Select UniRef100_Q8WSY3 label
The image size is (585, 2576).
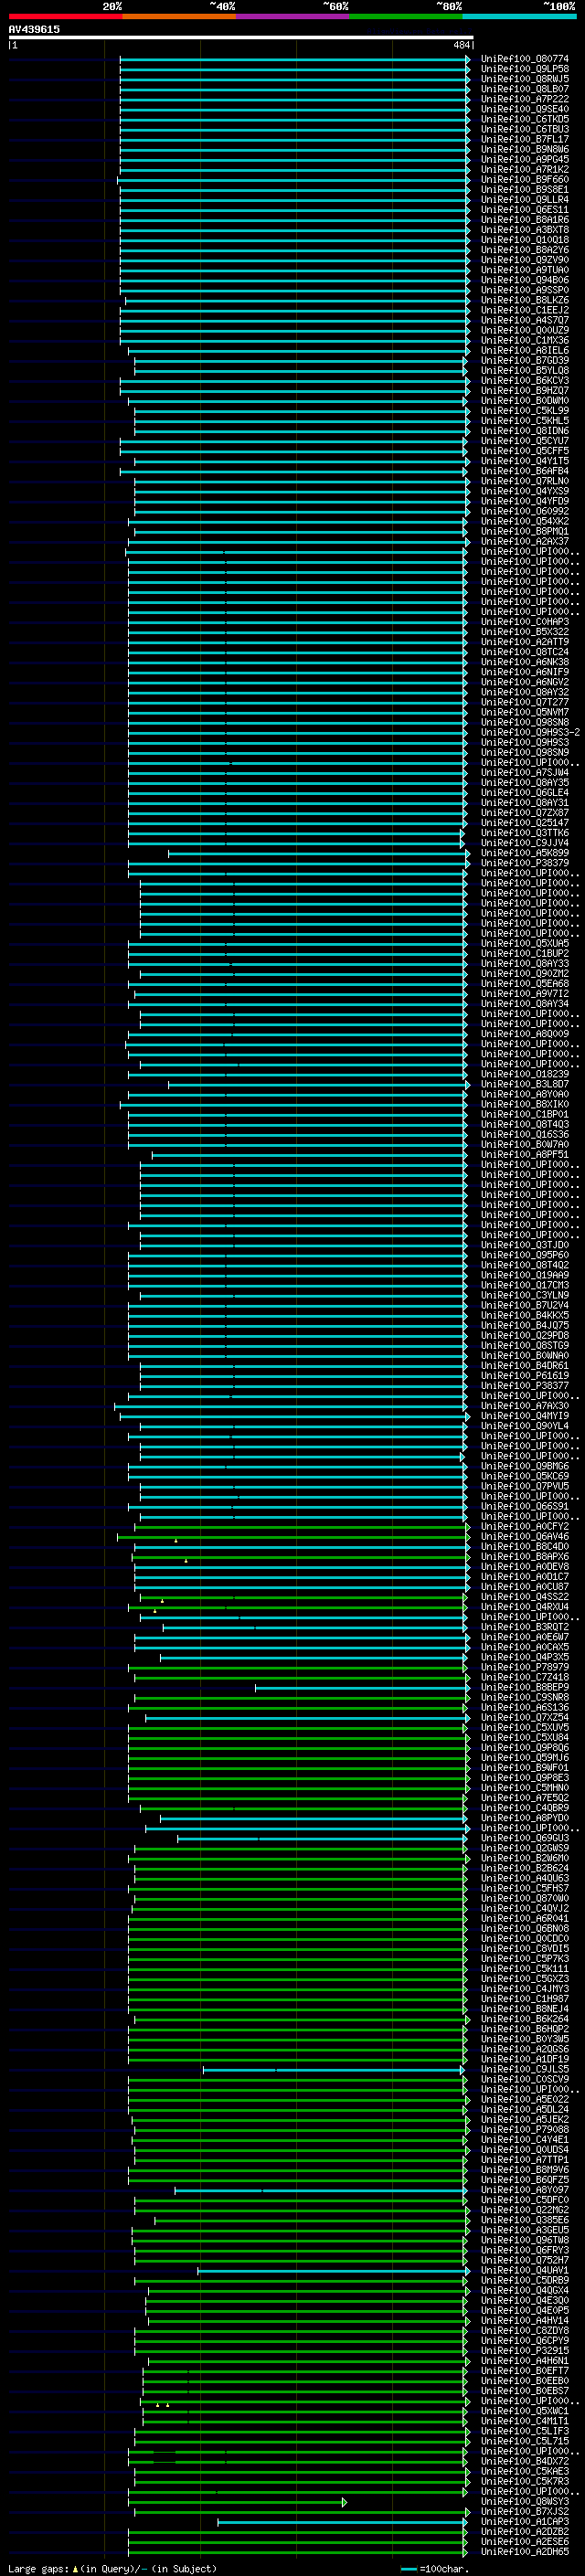524,2500
